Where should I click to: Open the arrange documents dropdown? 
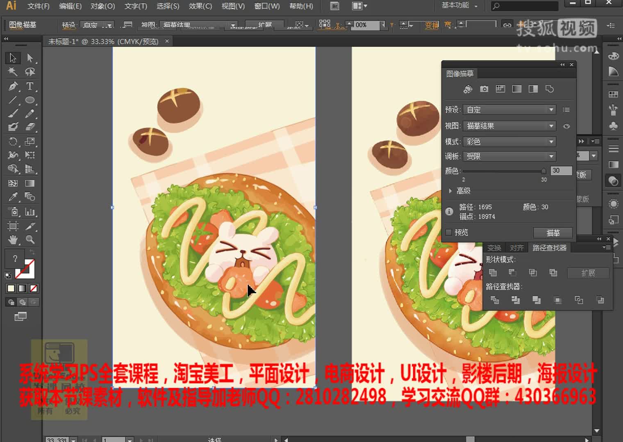(359, 6)
